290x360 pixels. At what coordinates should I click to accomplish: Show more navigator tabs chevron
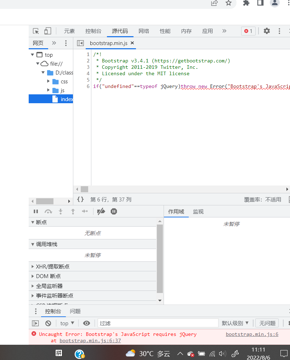pyautogui.click(x=54, y=43)
